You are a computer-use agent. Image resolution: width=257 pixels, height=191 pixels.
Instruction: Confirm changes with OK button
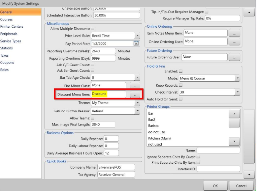215,186
